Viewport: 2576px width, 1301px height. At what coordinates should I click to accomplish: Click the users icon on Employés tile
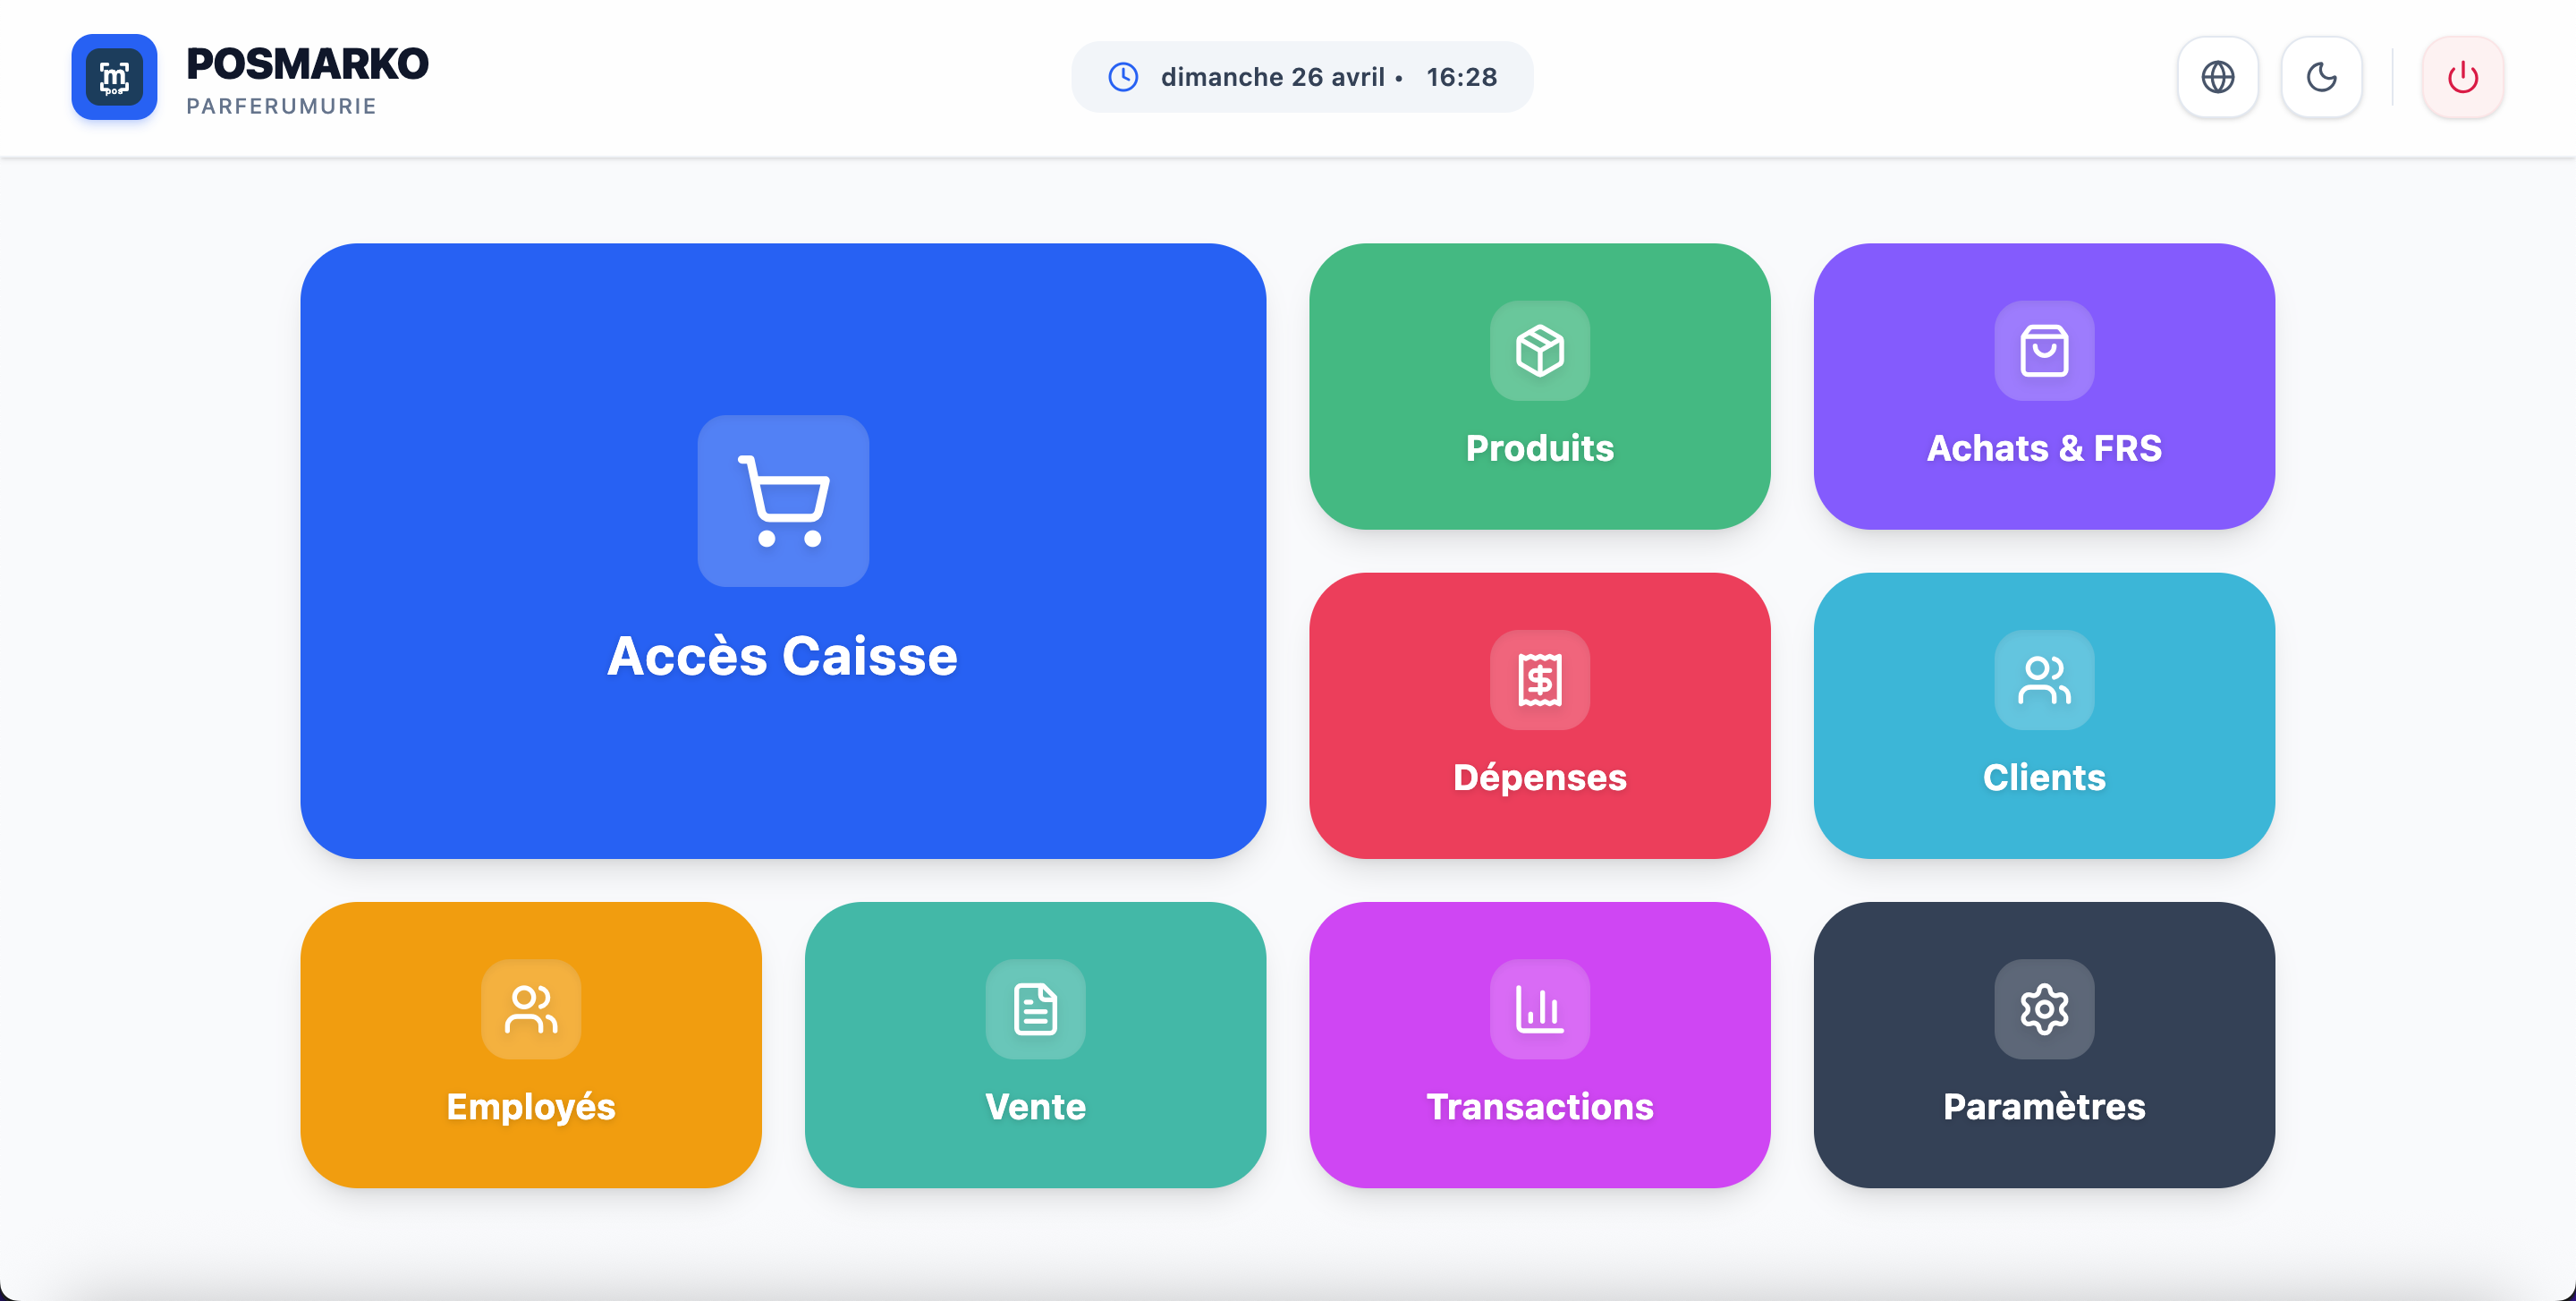point(530,1008)
